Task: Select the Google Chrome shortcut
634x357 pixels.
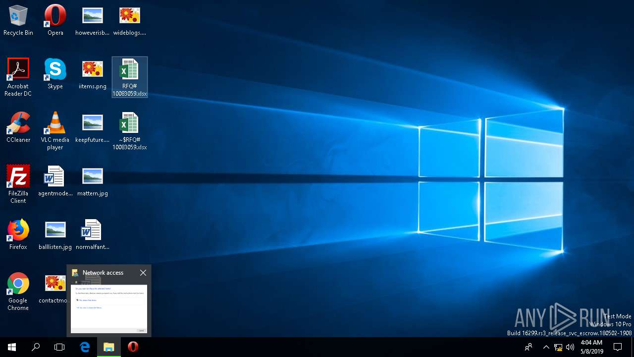Action: 18,292
